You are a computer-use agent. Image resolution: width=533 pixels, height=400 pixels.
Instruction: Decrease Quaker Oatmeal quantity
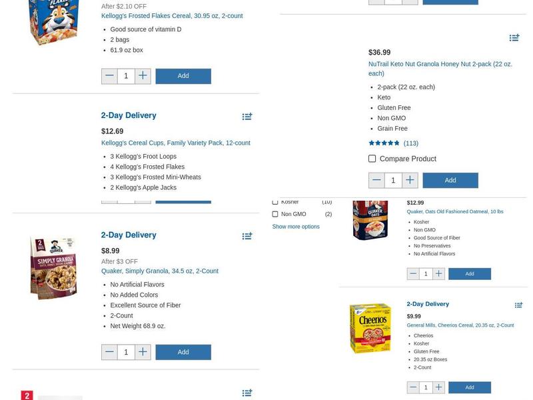point(413,273)
